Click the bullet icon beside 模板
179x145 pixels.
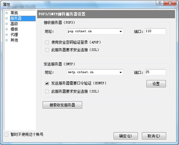point(7,29)
